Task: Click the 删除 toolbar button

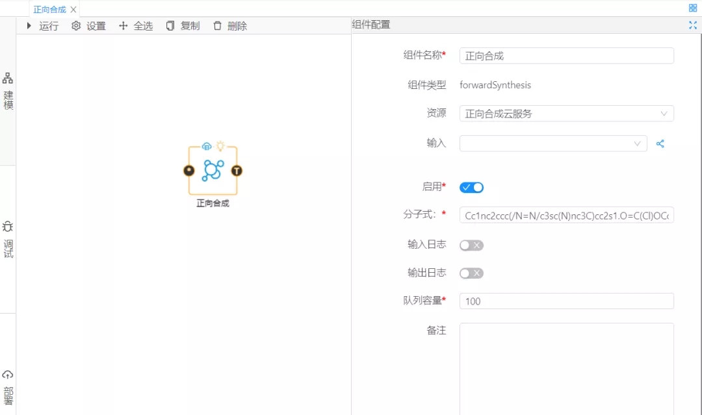Action: point(230,26)
